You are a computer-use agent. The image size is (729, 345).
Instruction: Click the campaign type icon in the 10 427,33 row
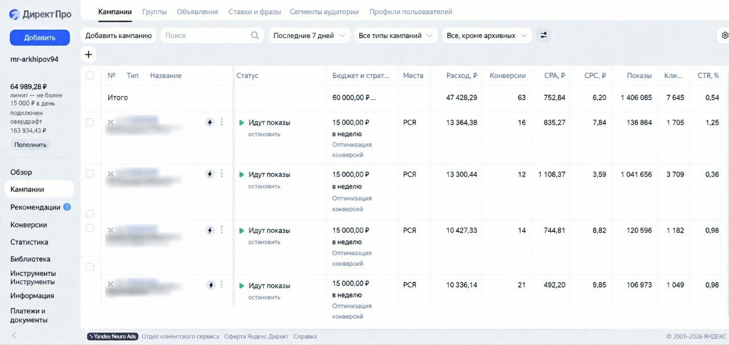(x=110, y=230)
